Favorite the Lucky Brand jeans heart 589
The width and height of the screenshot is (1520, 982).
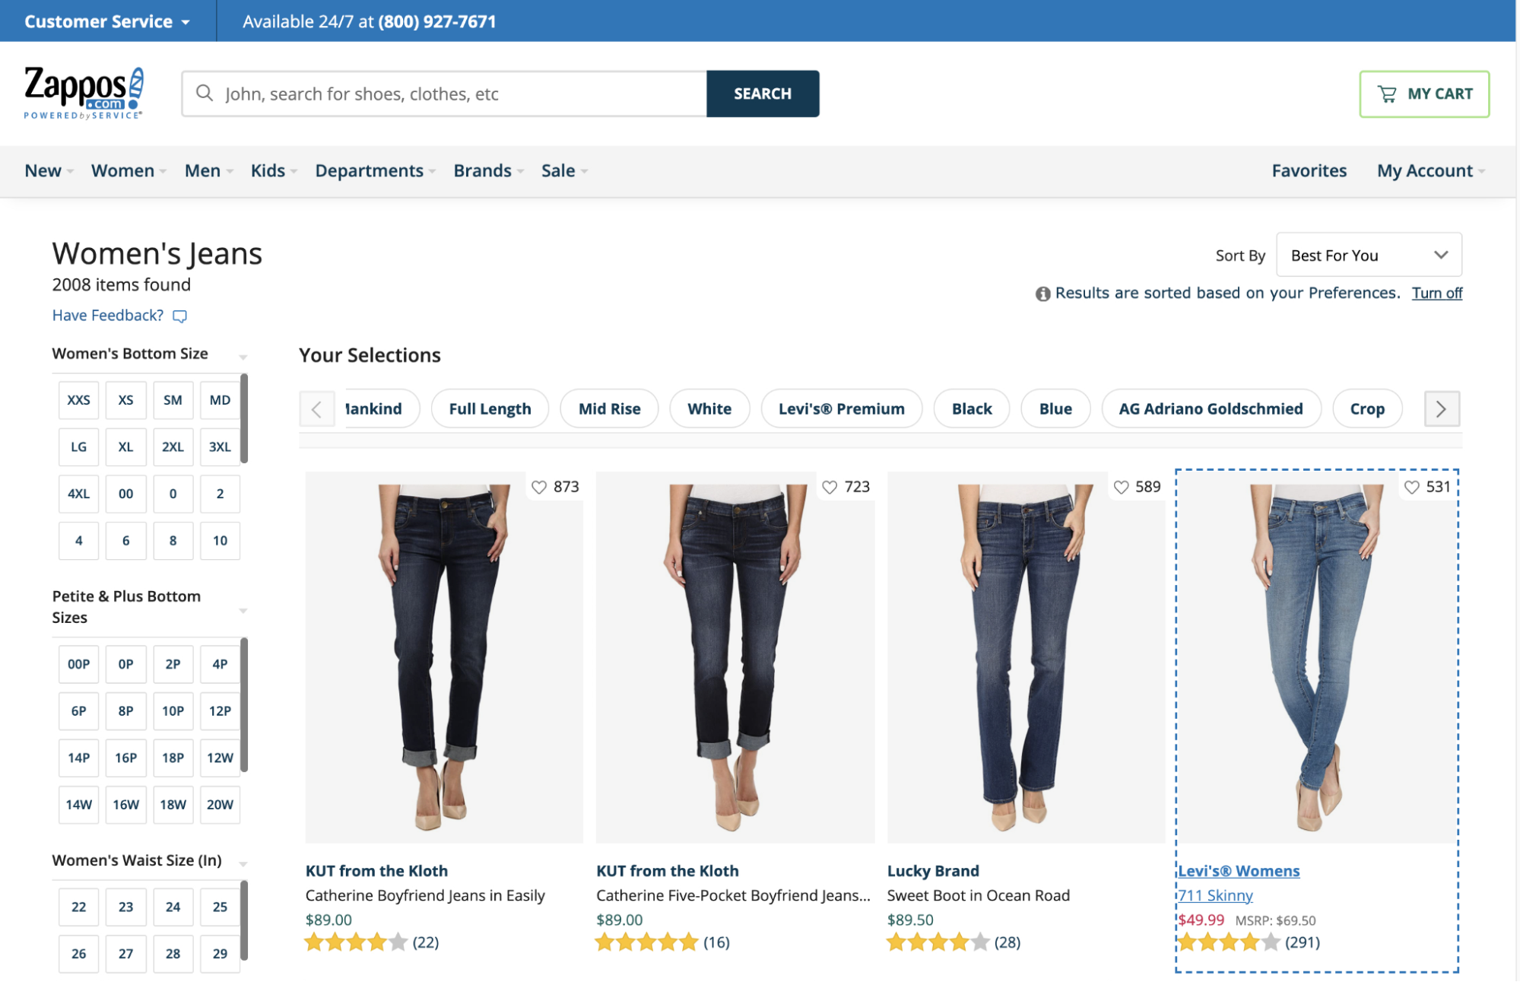pyautogui.click(x=1121, y=487)
